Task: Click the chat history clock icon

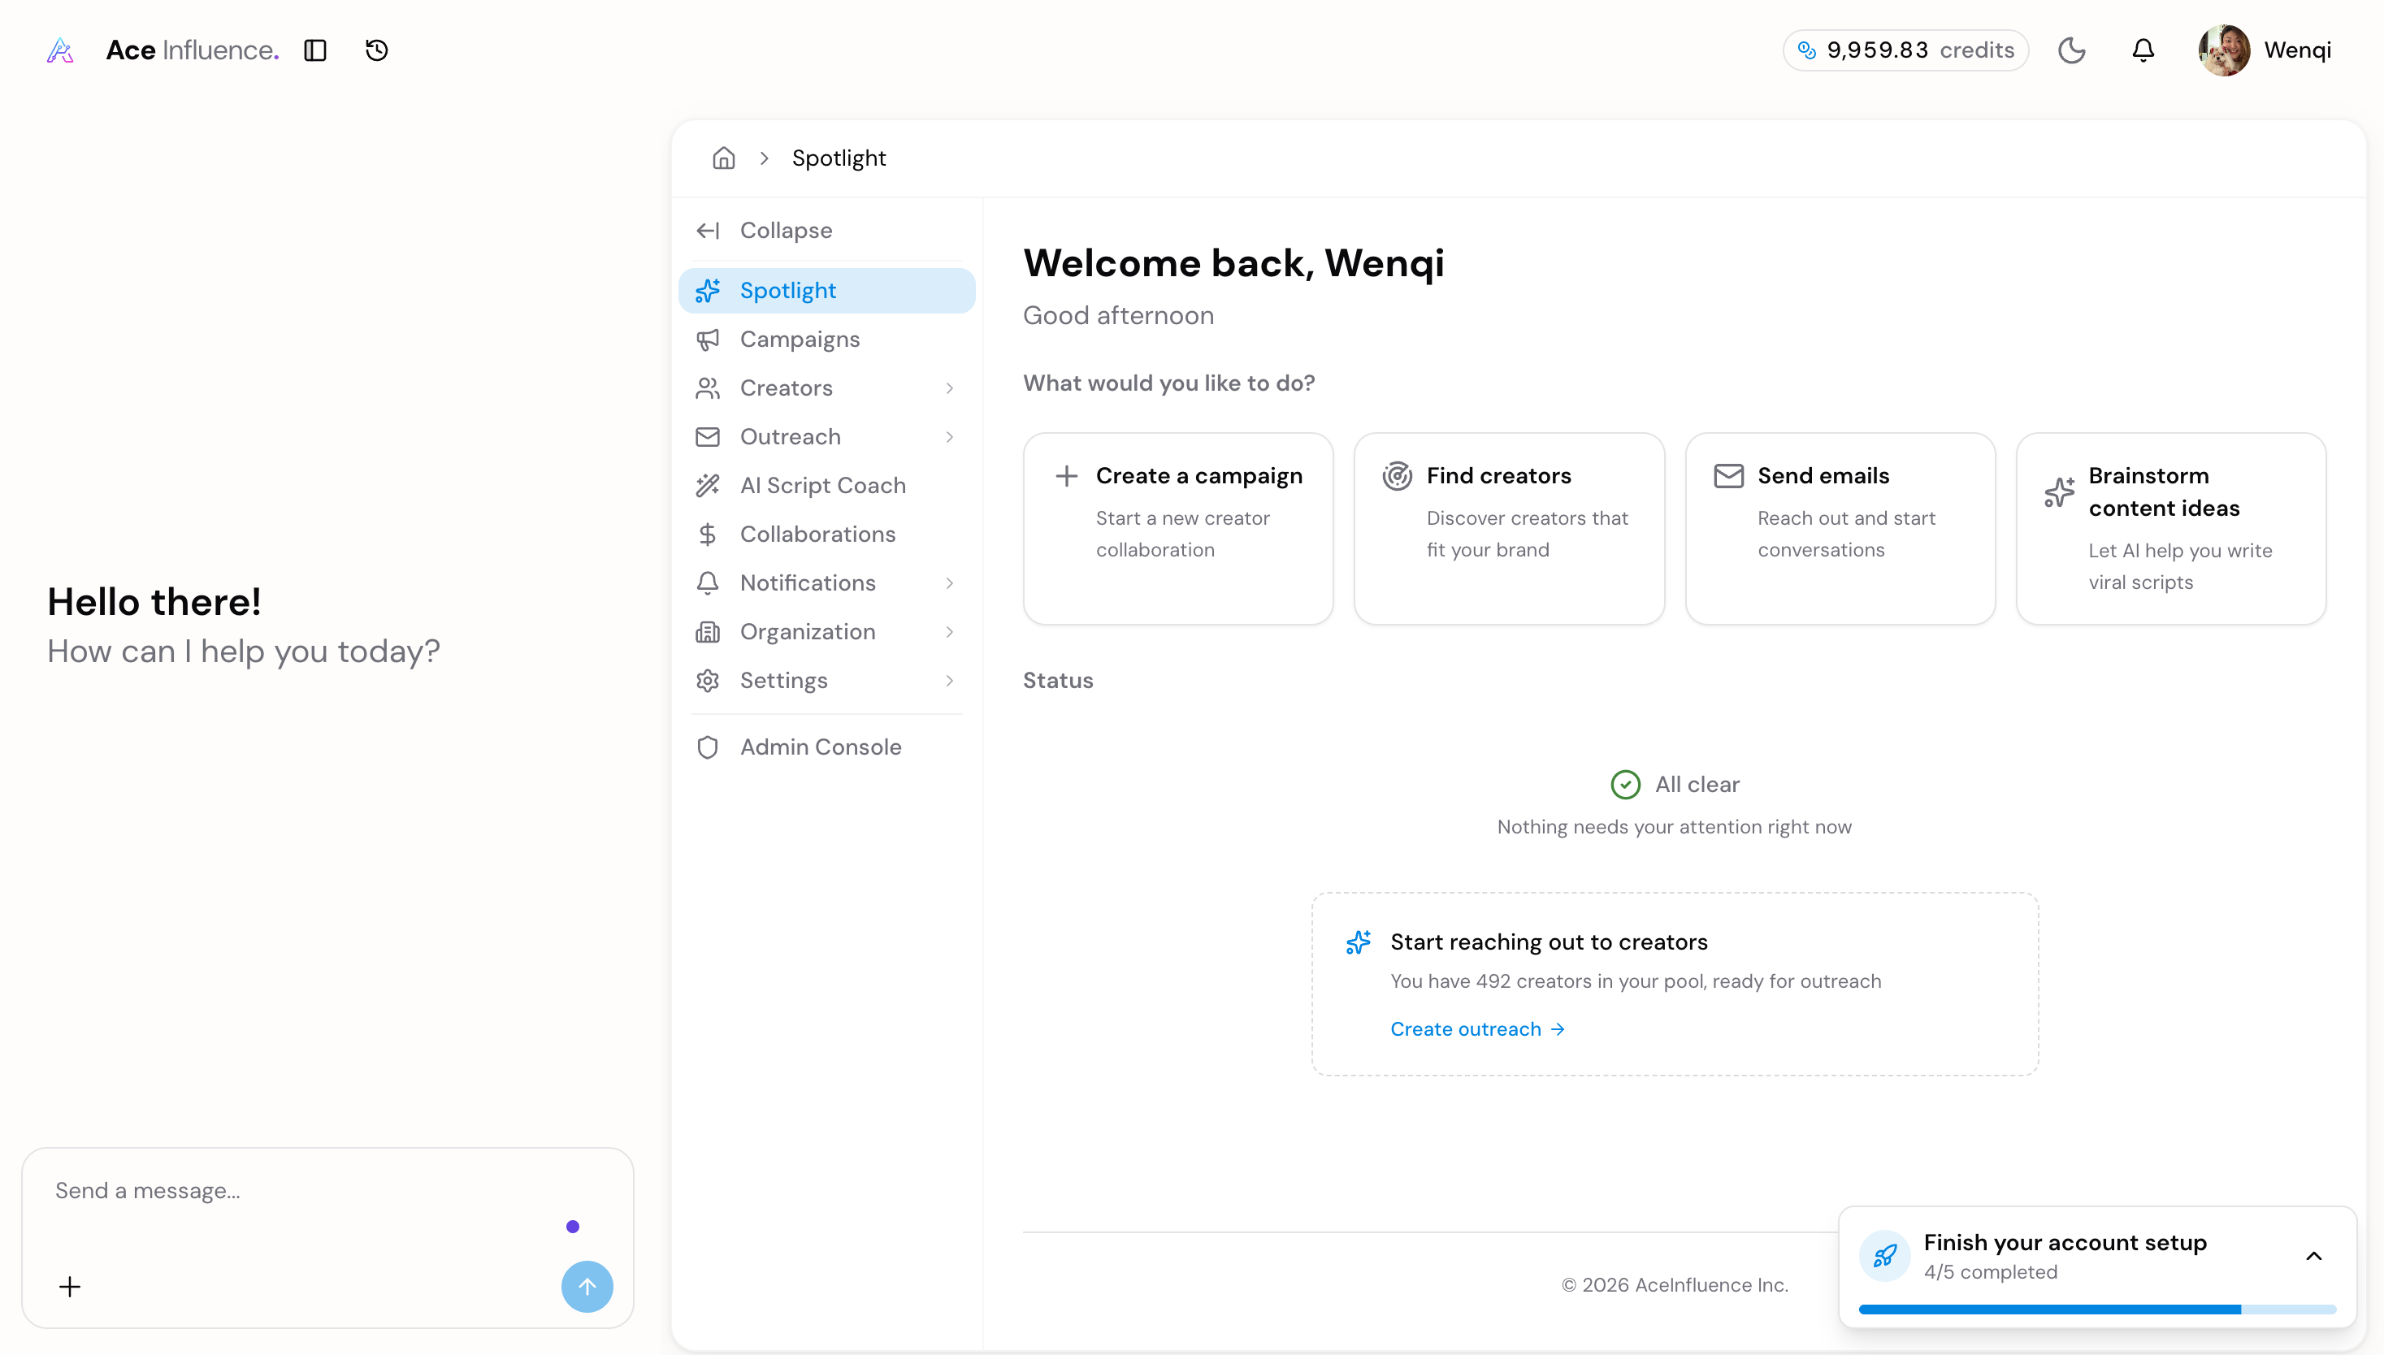Action: 376,50
